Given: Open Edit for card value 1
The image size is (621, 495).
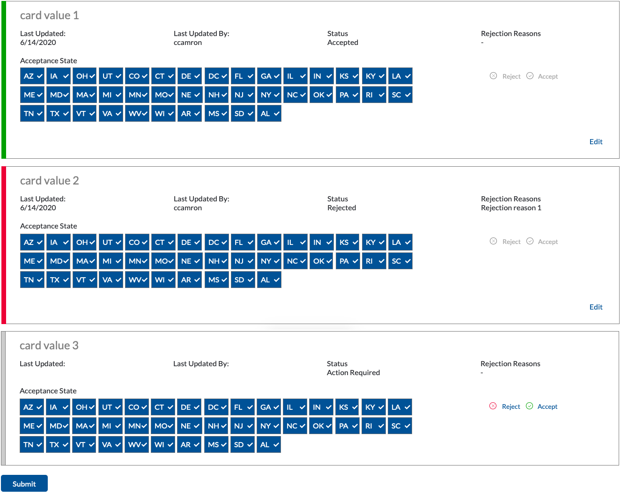Looking at the screenshot, I should (x=596, y=142).
